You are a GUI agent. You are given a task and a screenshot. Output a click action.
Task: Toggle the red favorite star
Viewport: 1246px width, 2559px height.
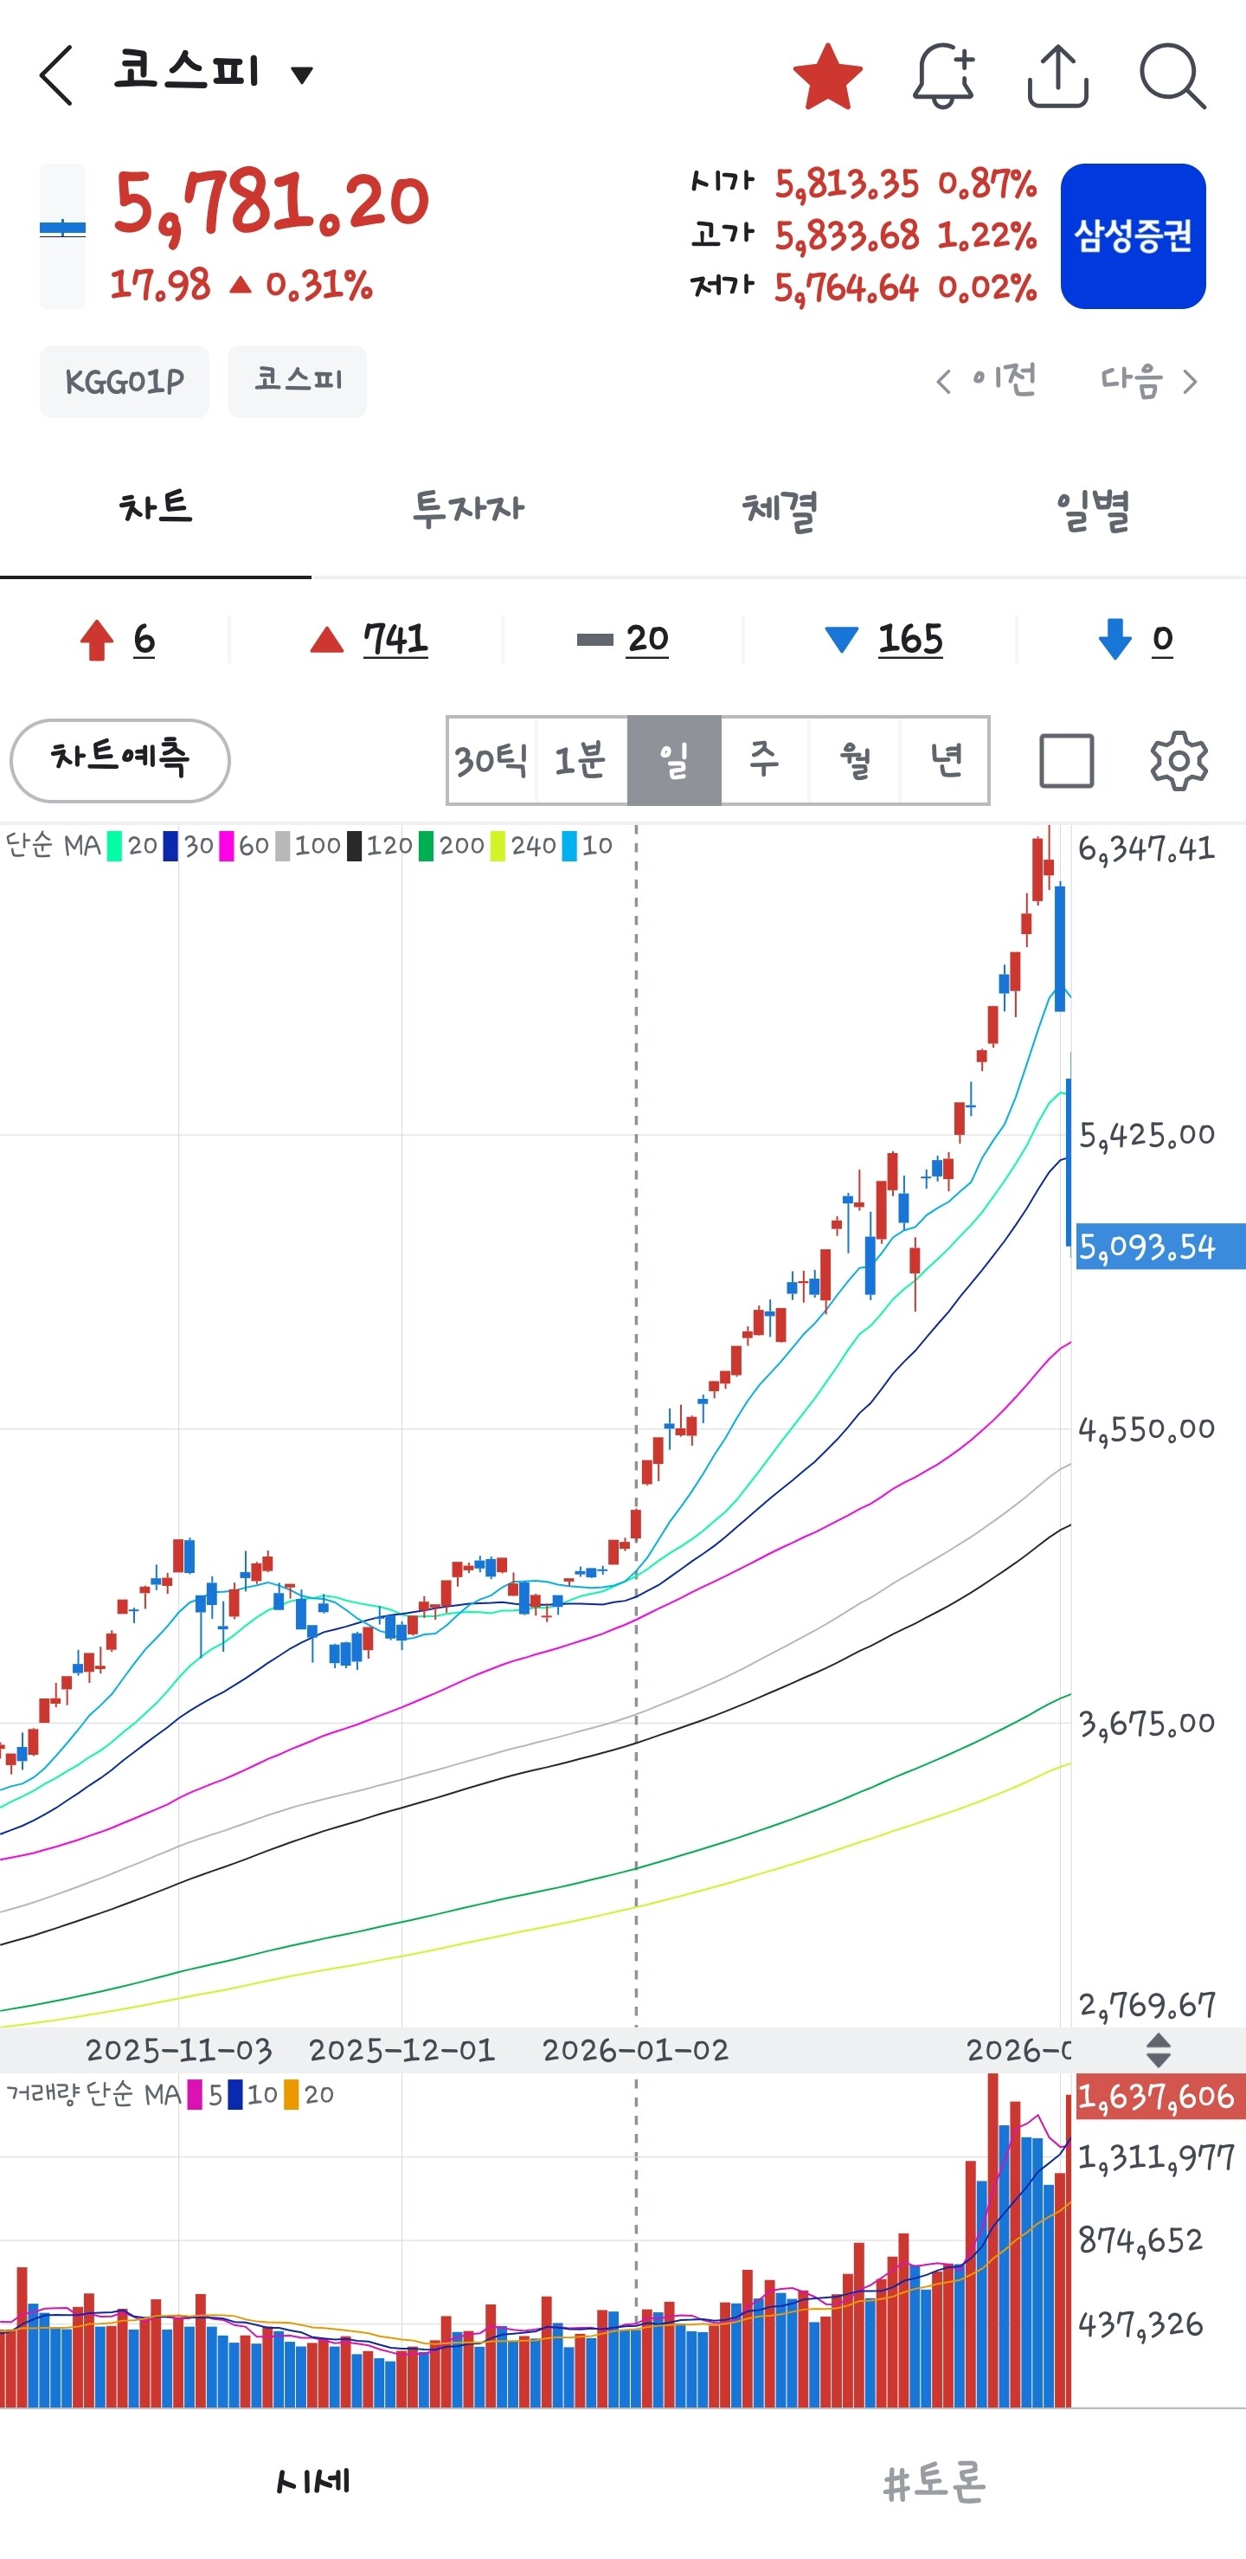point(827,76)
